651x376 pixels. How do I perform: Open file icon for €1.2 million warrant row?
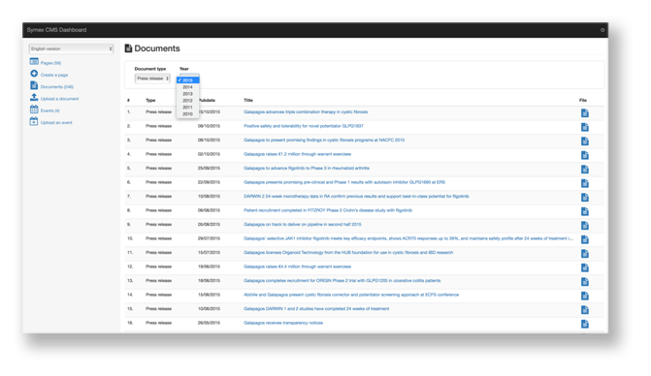pos(585,155)
